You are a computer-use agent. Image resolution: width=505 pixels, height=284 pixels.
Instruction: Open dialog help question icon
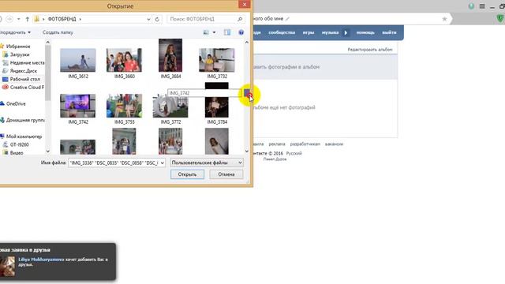coord(241,32)
